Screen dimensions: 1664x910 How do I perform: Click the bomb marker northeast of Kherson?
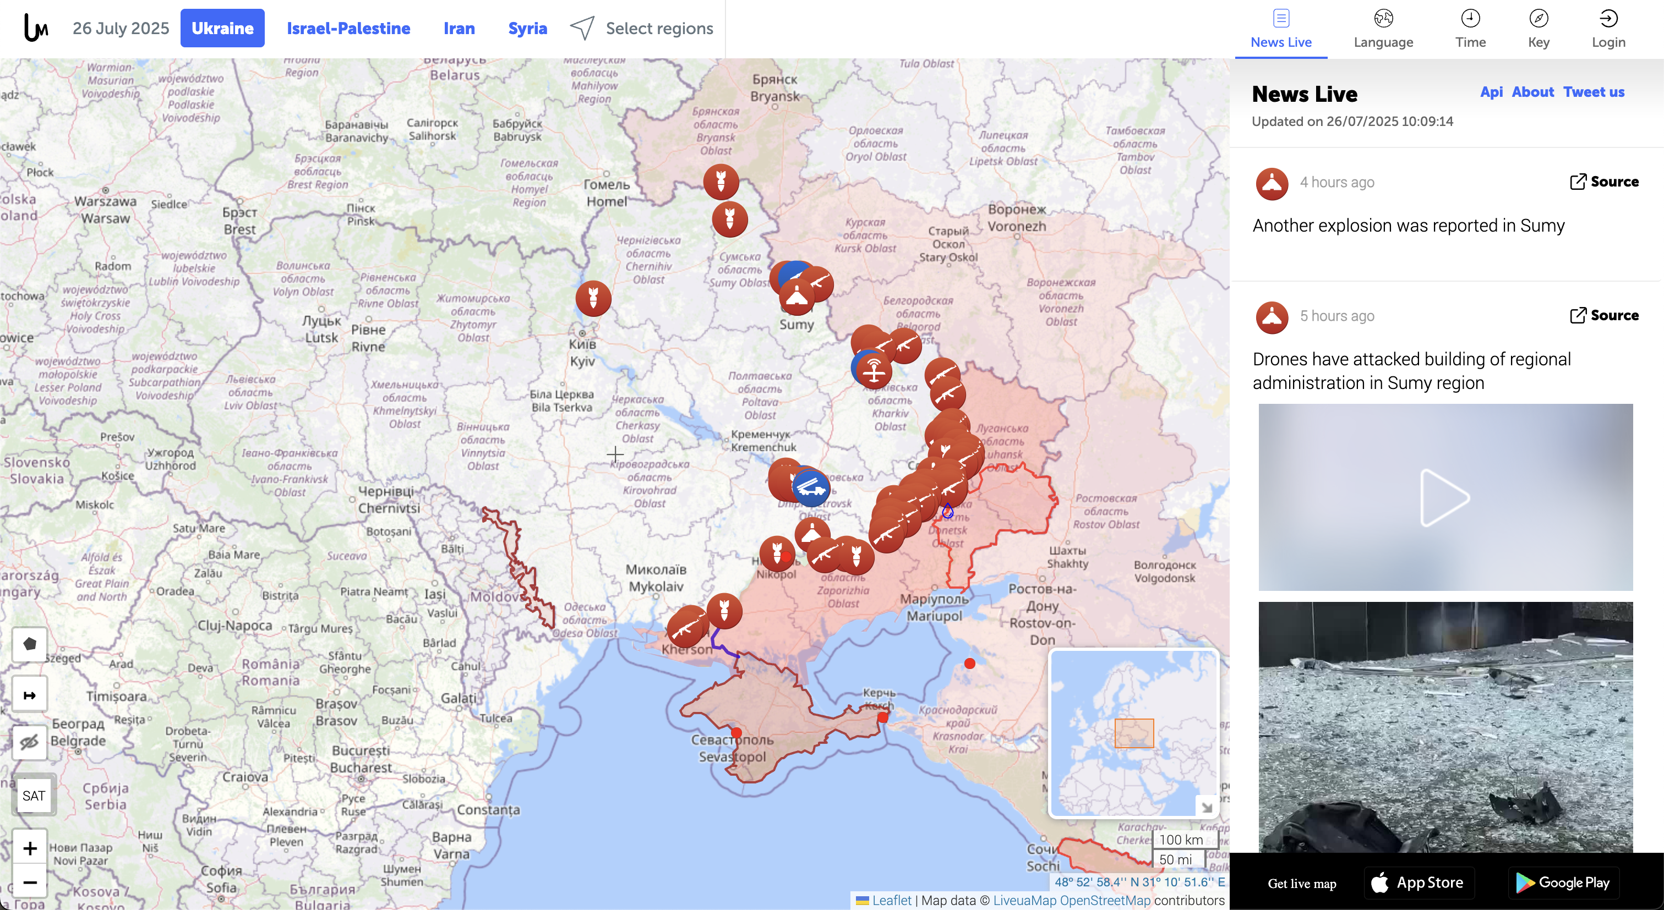(724, 610)
